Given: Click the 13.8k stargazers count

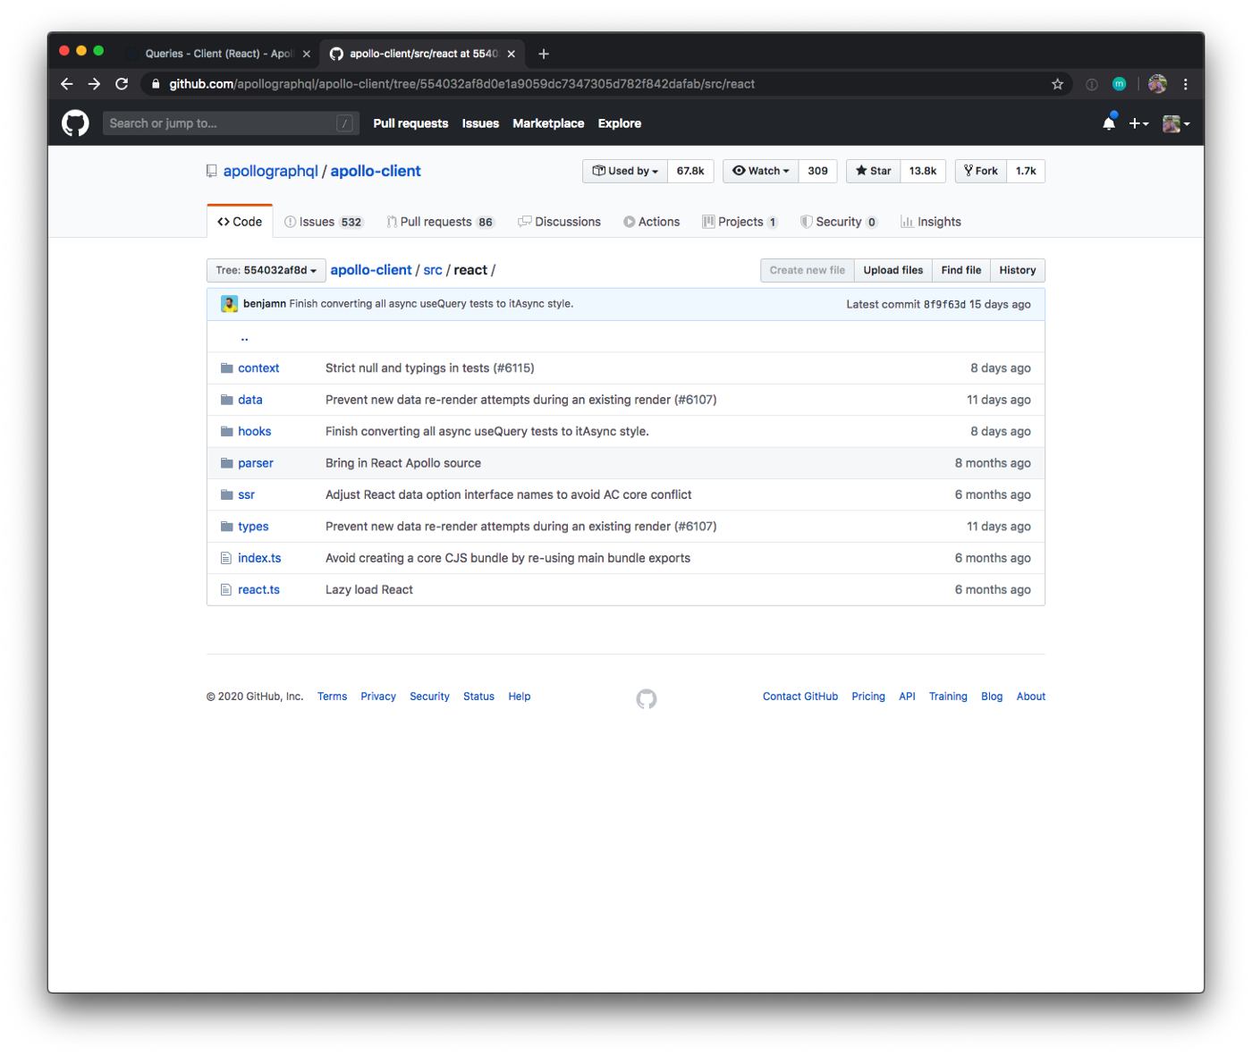Looking at the screenshot, I should (x=923, y=171).
